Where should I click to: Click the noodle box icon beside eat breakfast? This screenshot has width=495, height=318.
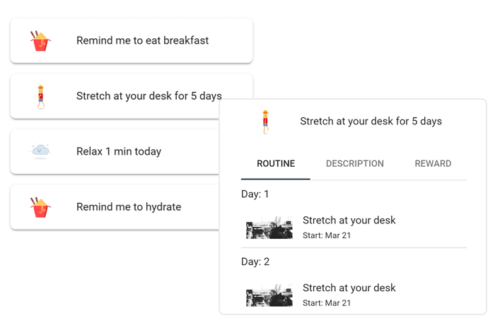[x=40, y=41]
